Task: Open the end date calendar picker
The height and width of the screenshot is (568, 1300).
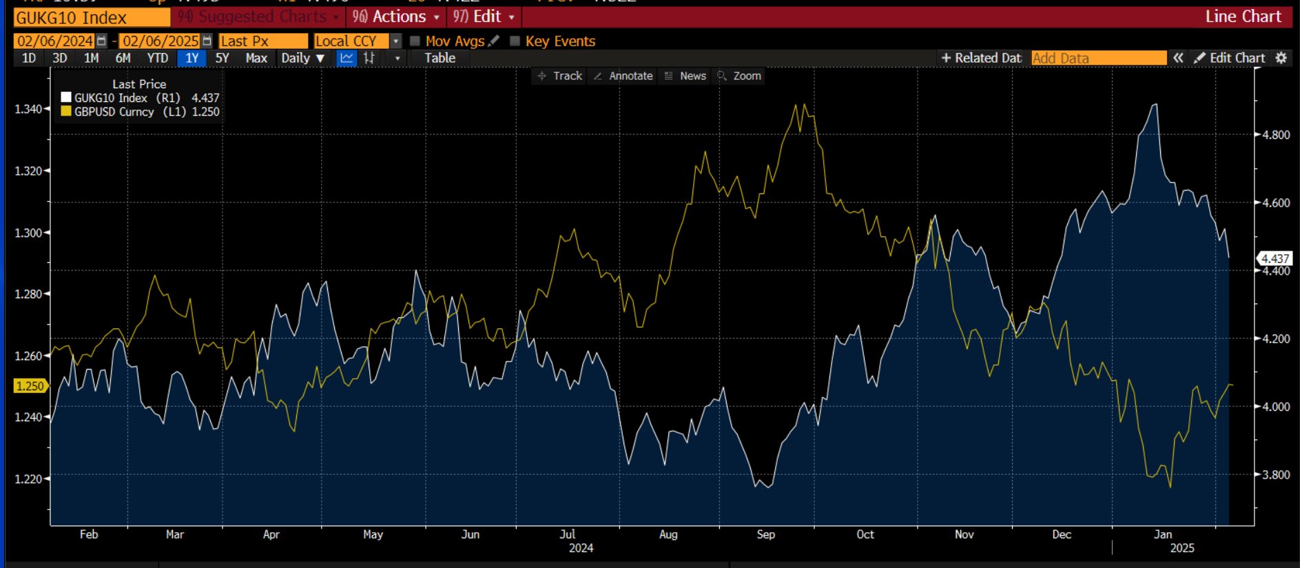Action: click(207, 41)
